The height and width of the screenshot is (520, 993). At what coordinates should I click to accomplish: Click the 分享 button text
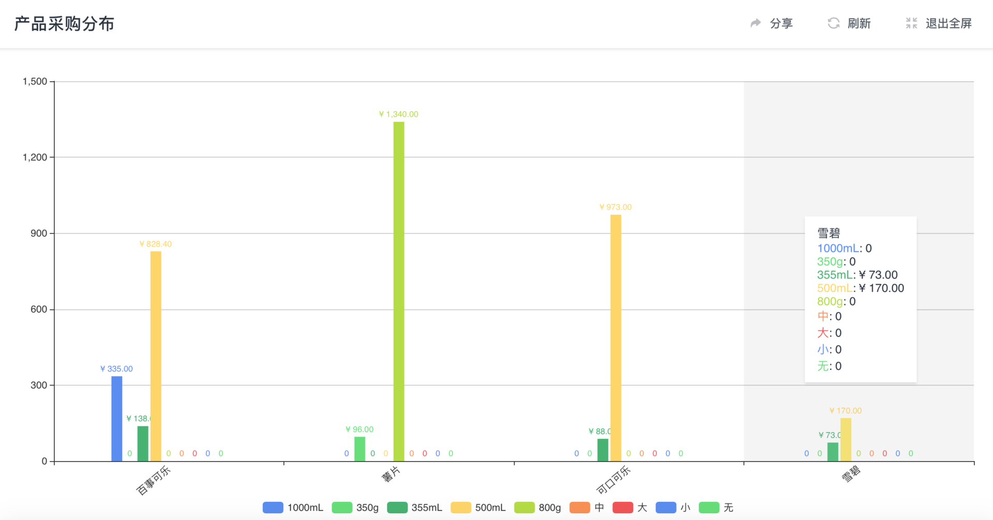tap(781, 23)
